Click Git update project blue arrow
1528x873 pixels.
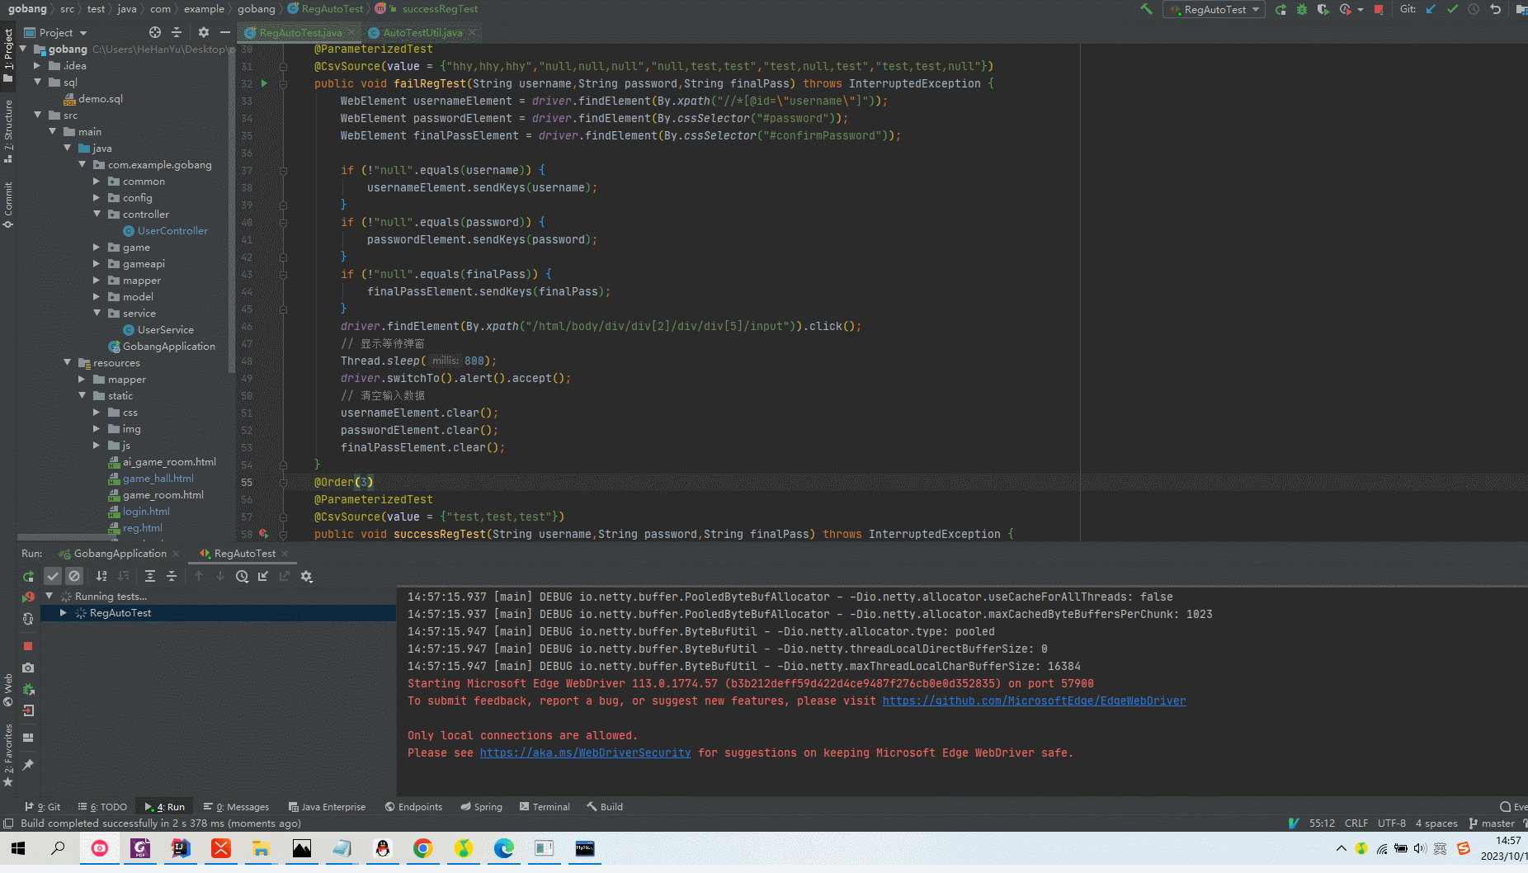[1431, 9]
